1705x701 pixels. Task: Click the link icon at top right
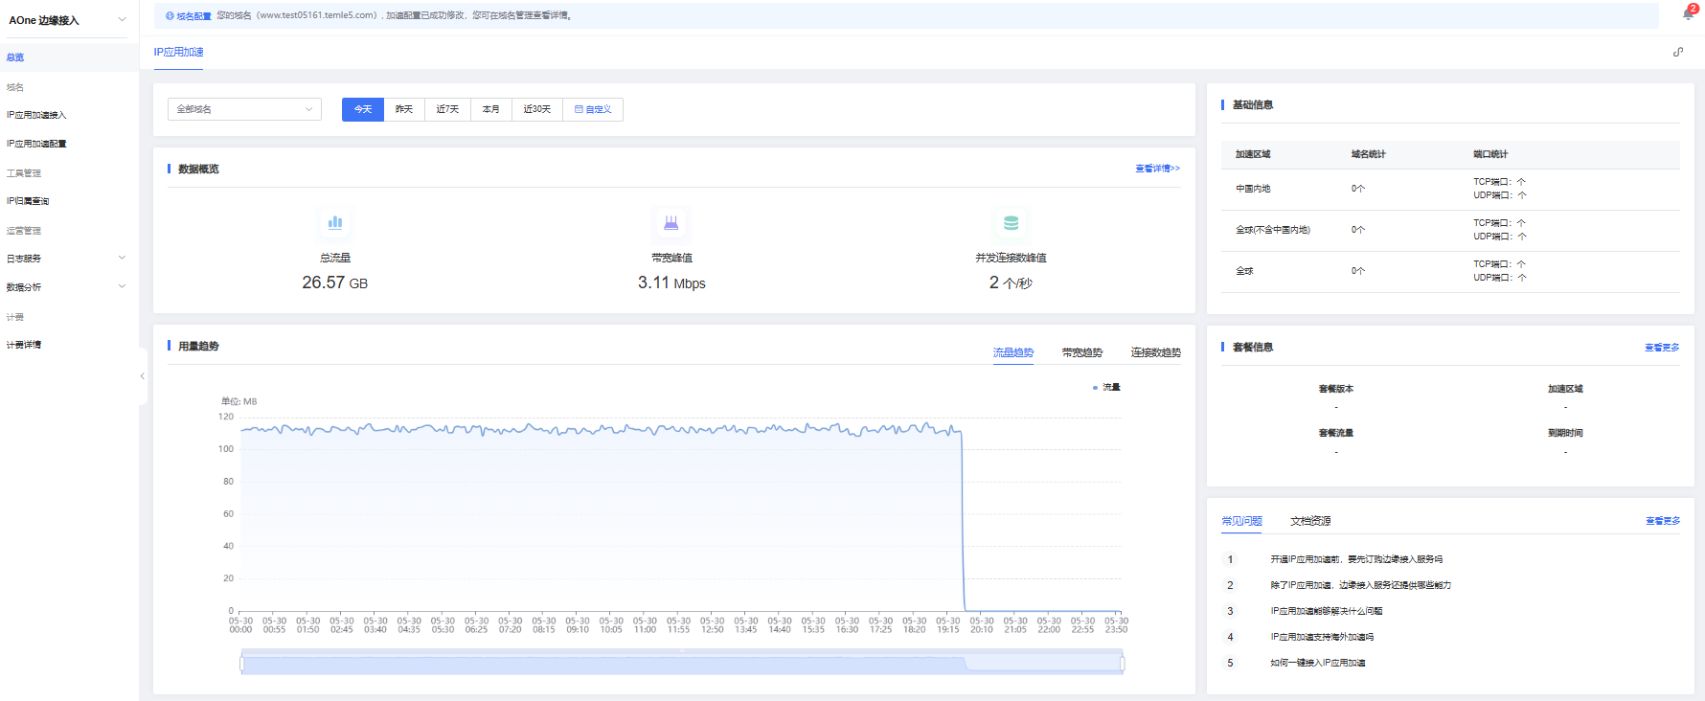pyautogui.click(x=1678, y=52)
